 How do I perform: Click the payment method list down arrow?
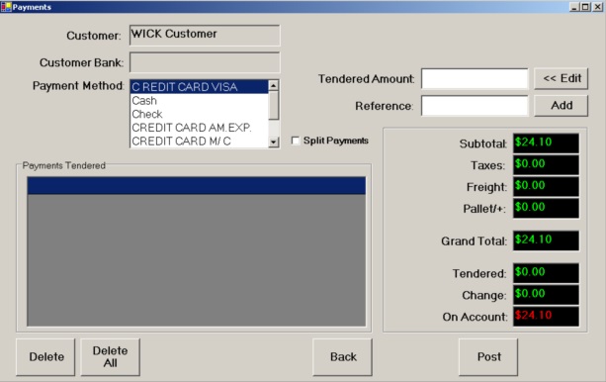[274, 142]
